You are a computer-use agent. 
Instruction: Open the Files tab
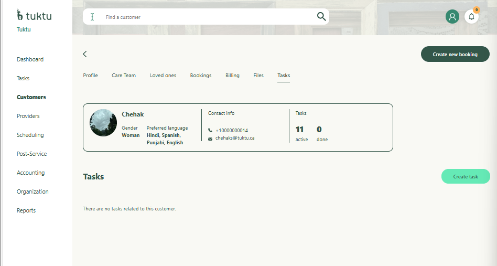coord(258,76)
